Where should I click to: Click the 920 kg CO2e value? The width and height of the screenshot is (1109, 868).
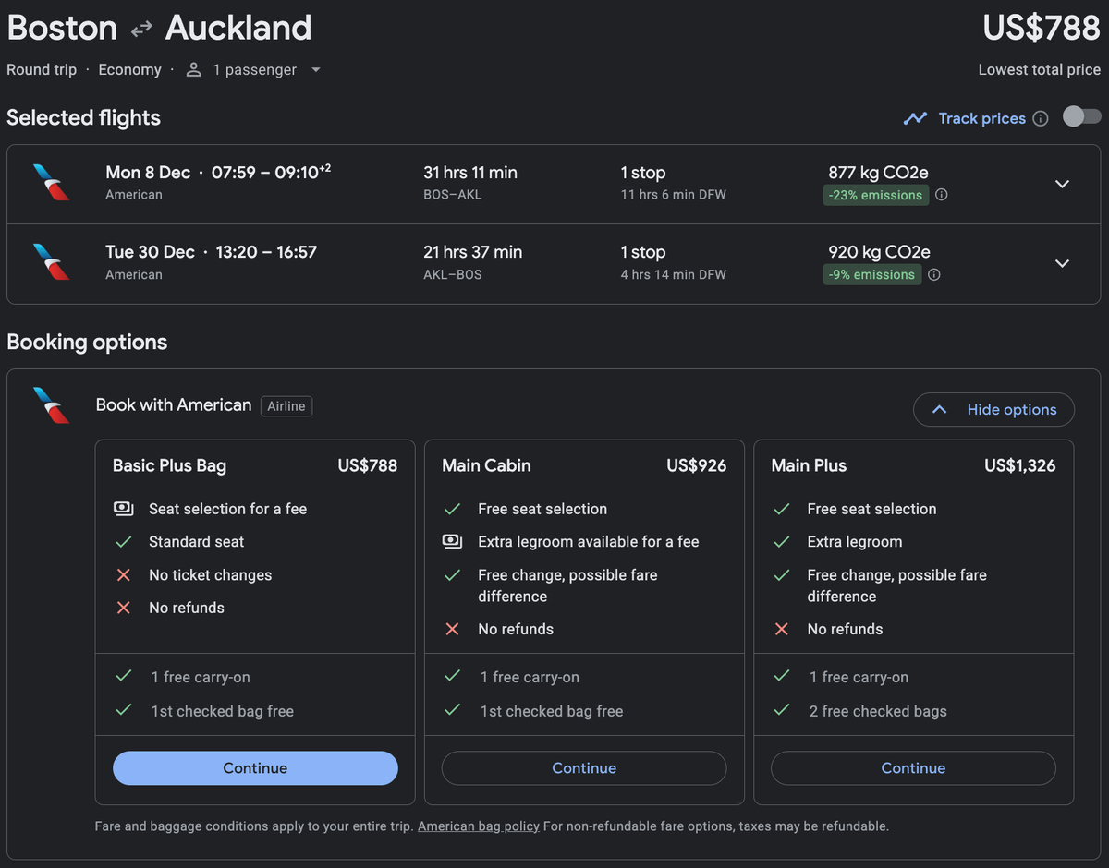[x=879, y=252]
